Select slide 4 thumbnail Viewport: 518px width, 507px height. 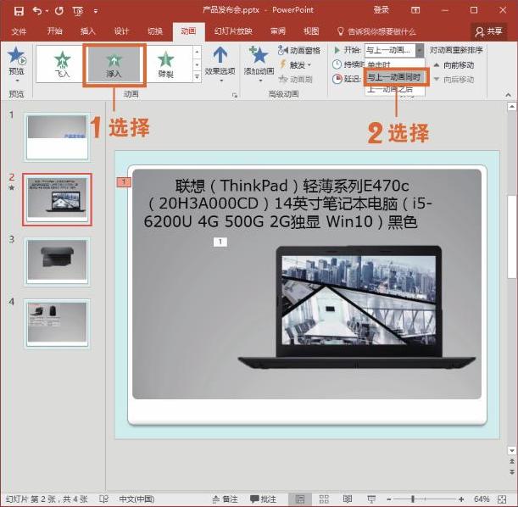(57, 324)
